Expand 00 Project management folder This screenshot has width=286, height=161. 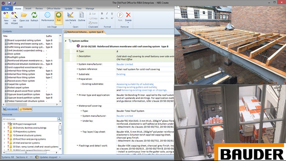pyautogui.click(x=4, y=124)
